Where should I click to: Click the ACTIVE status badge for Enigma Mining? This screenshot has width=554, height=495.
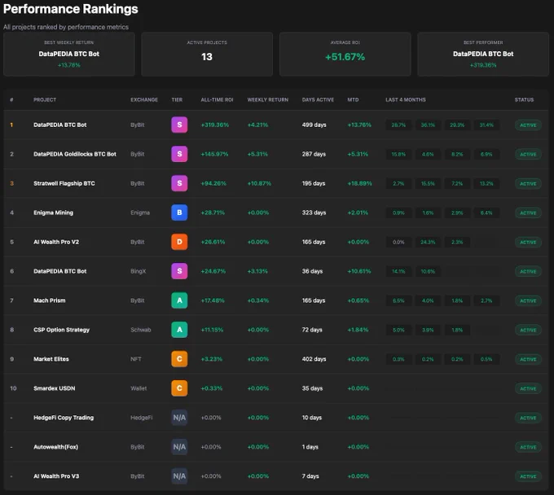tap(528, 213)
